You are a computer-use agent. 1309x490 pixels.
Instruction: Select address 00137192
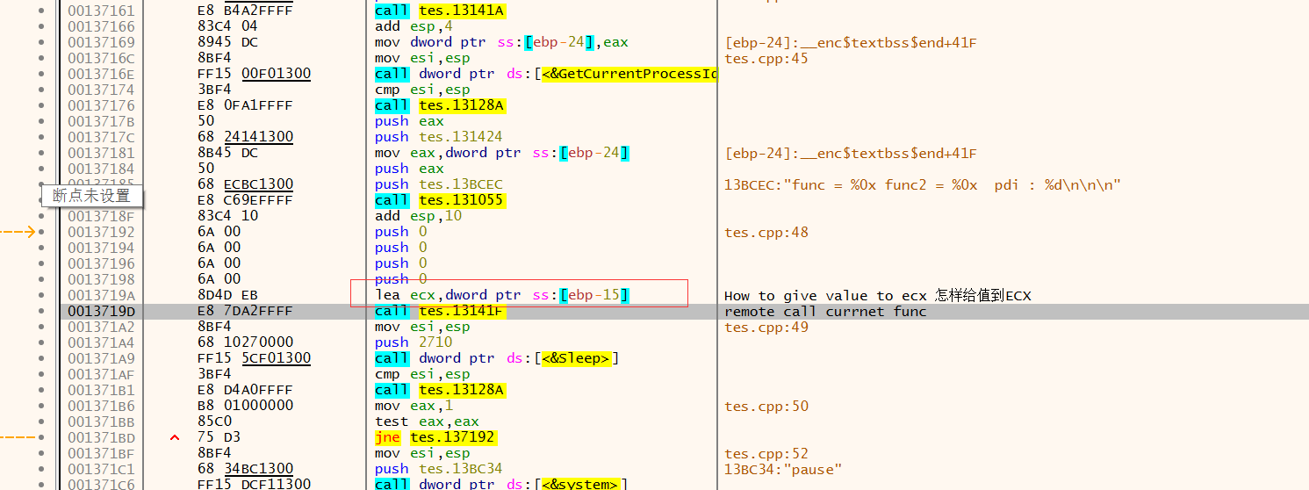pos(101,232)
